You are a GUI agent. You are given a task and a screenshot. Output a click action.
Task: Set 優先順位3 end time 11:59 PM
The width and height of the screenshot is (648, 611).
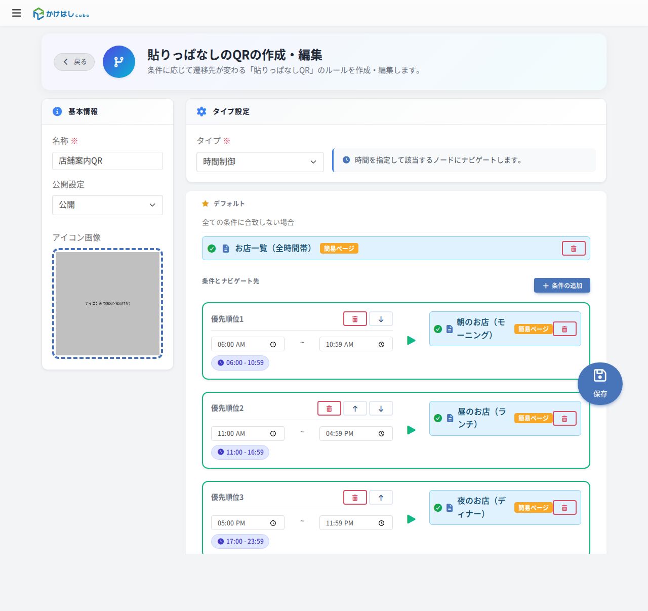coord(356,523)
